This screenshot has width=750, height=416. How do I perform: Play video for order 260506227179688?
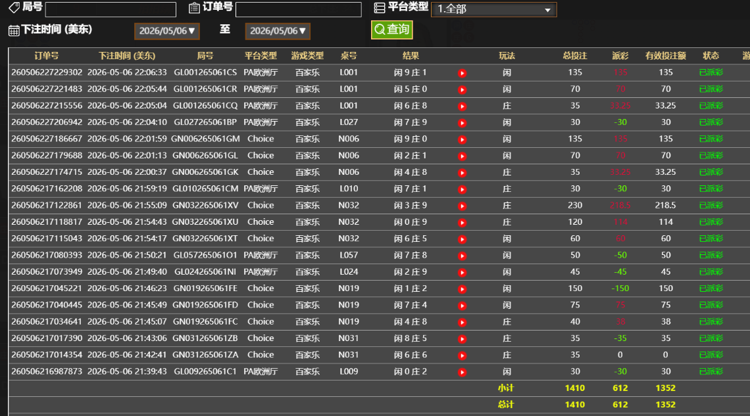tap(462, 156)
